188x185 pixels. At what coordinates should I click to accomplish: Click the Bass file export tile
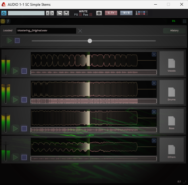click(x=171, y=121)
